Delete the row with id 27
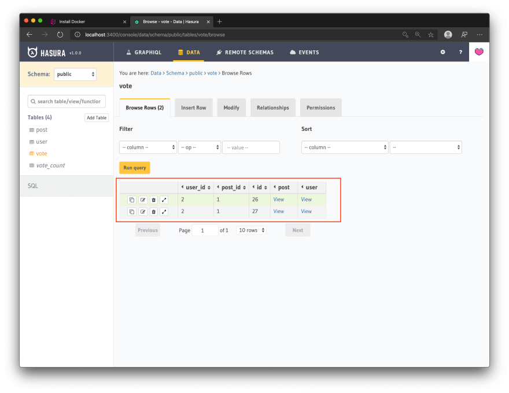This screenshot has width=509, height=393. point(153,211)
